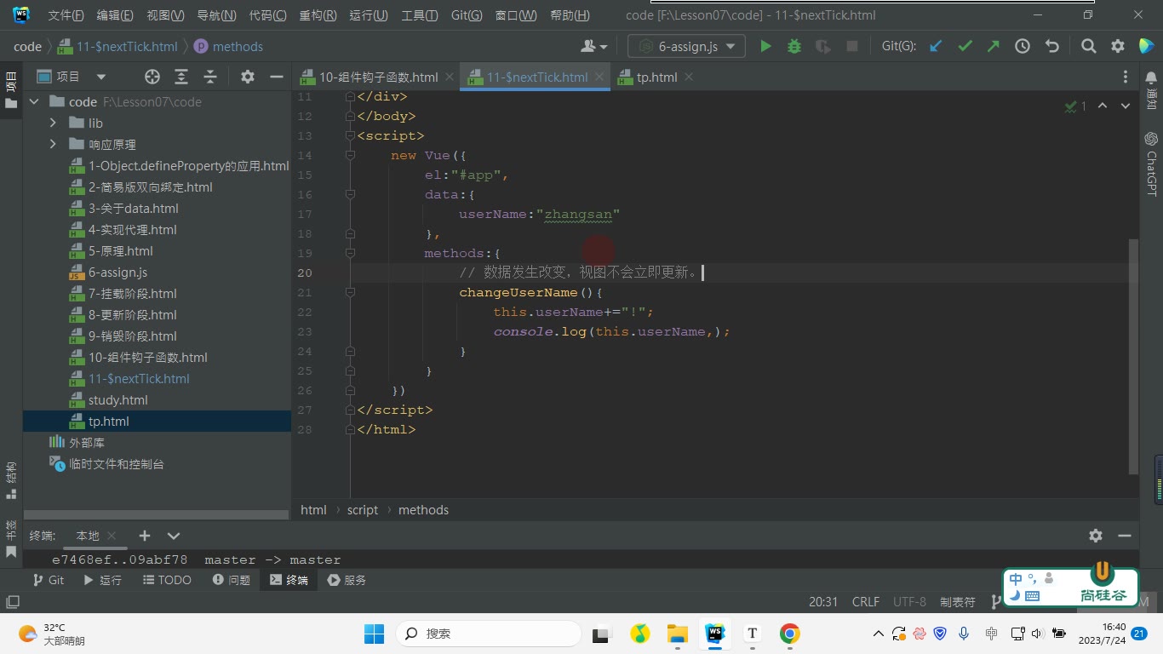Select study.html in the project tree

117,400
